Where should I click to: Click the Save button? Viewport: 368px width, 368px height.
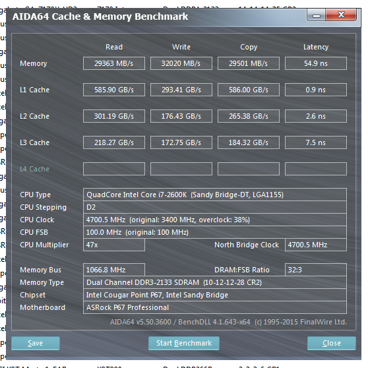pos(36,343)
